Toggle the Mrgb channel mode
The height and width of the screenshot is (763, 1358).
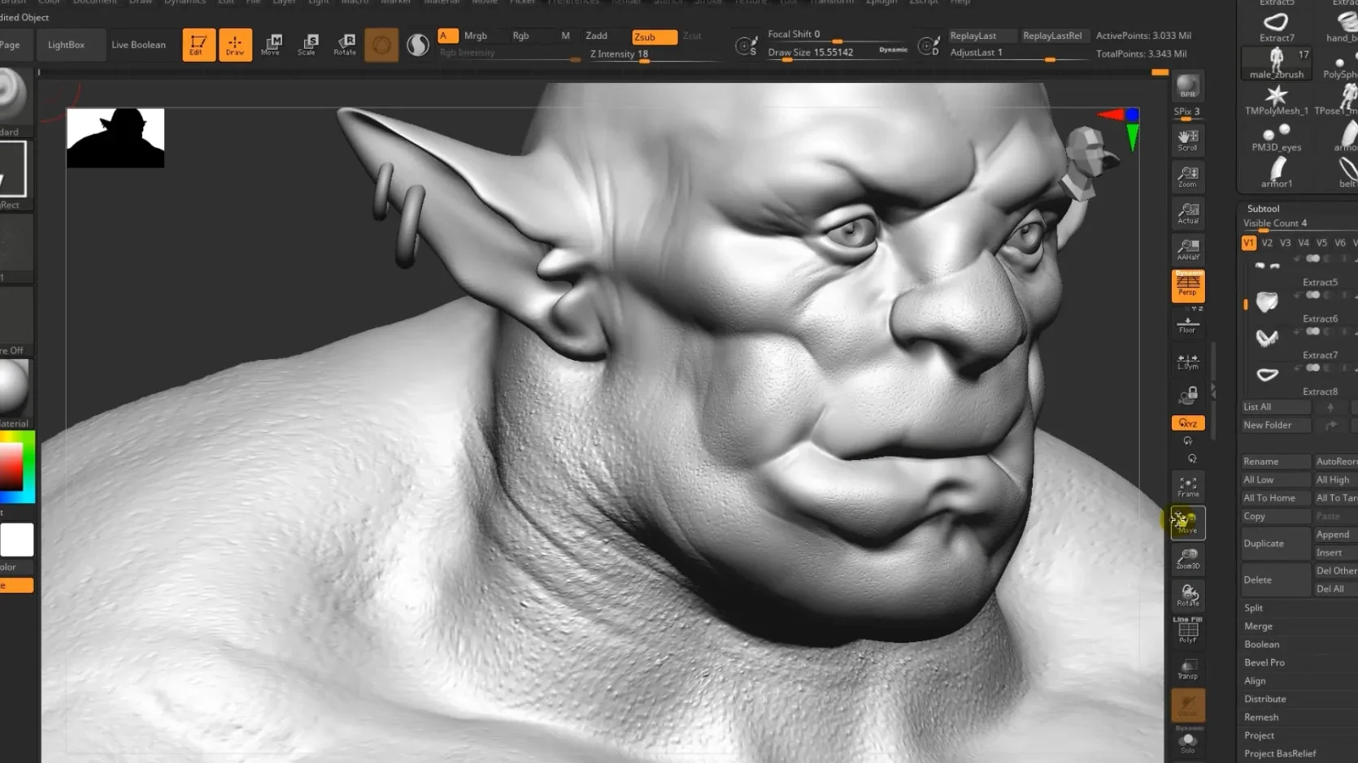pyautogui.click(x=476, y=36)
